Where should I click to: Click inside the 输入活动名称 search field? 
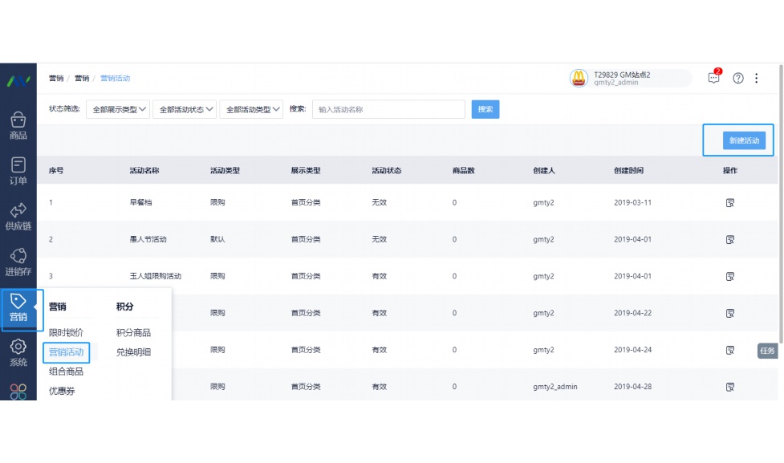388,109
